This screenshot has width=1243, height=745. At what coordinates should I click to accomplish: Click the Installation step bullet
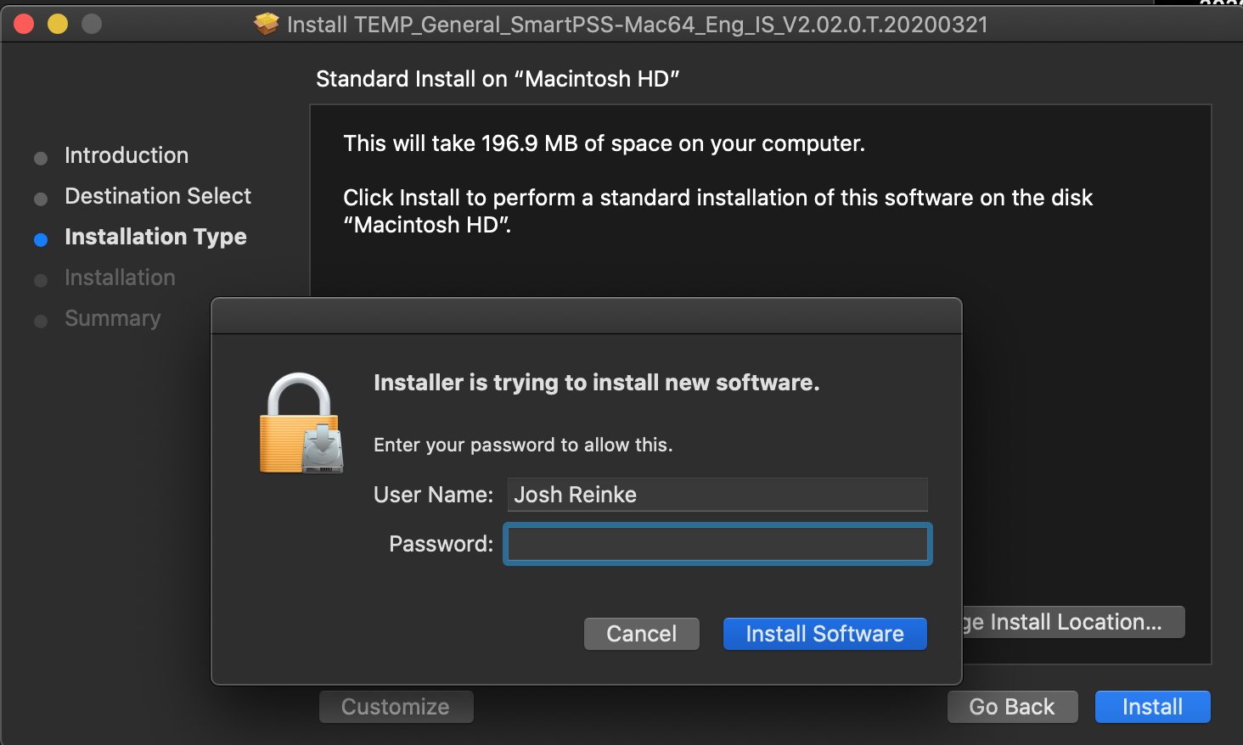pos(41,280)
